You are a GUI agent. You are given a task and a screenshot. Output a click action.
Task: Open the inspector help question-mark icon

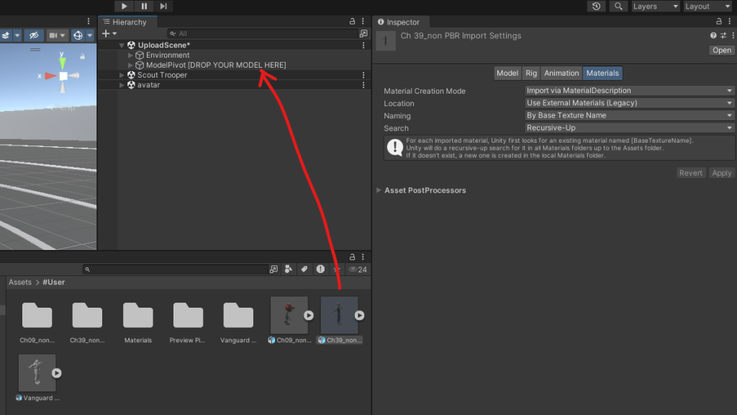pyautogui.click(x=713, y=35)
